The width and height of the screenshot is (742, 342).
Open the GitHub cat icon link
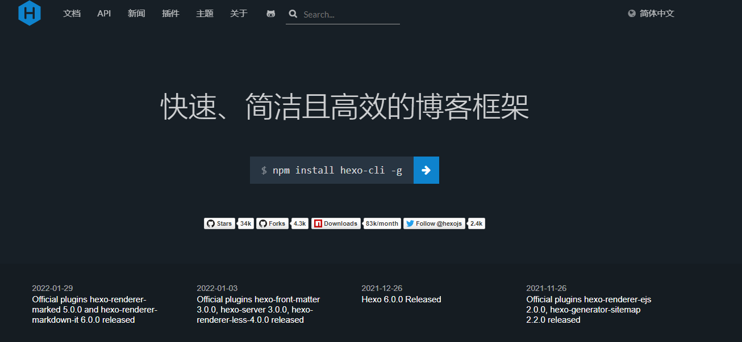click(271, 14)
